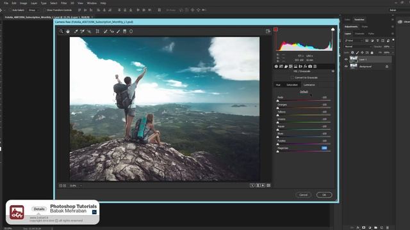Pick the Adjustment Brush tool
This screenshot has height=230, width=410.
tap(118, 31)
